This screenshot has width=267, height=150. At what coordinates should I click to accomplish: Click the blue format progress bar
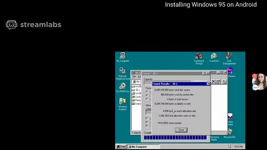pyautogui.click(x=175, y=137)
